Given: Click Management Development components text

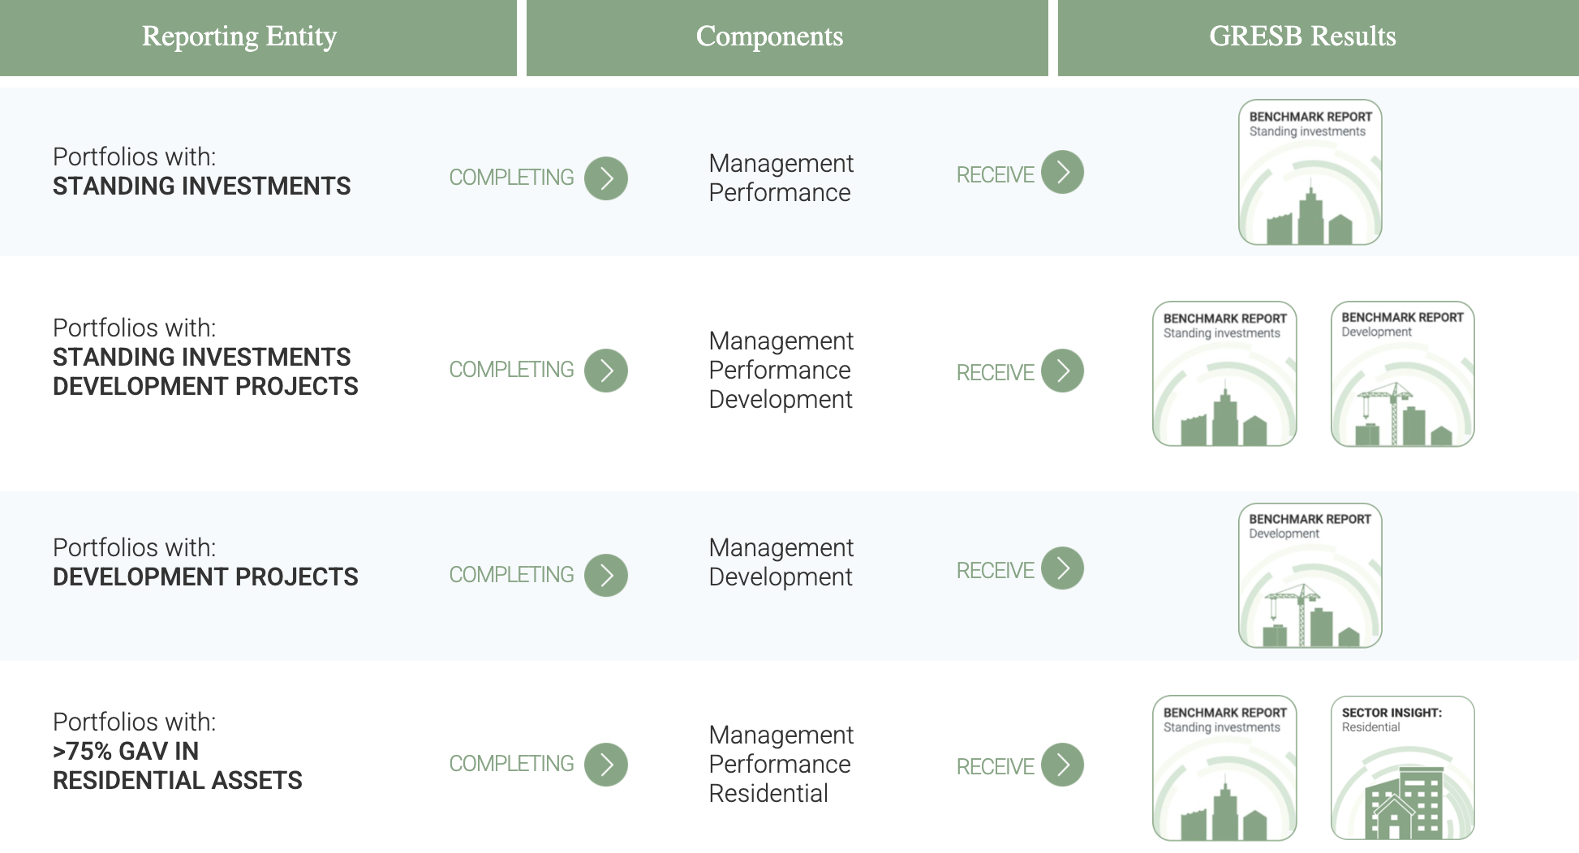Looking at the screenshot, I should coord(781,562).
